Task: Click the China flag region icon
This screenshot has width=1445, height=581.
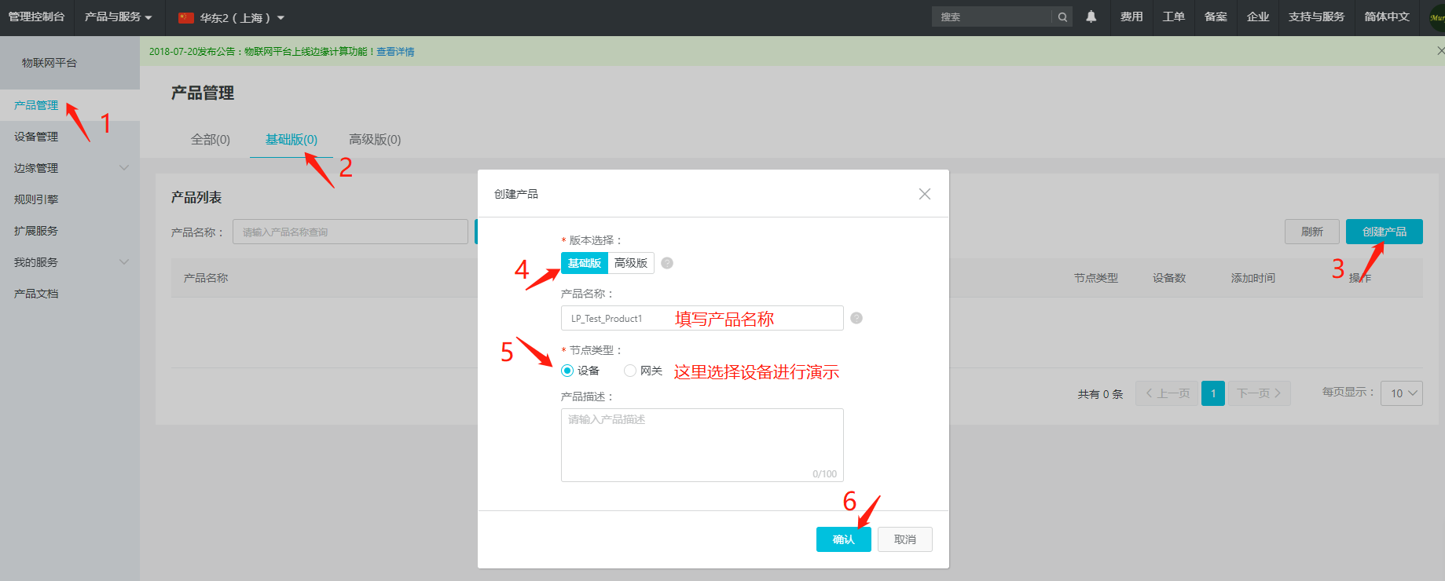Action: click(x=186, y=17)
